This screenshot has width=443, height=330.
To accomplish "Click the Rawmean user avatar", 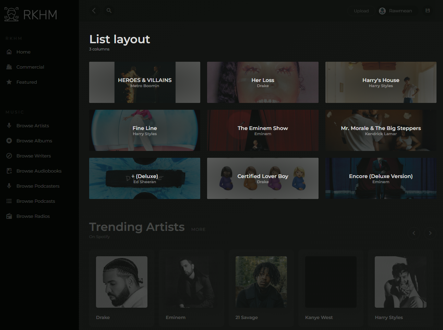I will pos(382,11).
